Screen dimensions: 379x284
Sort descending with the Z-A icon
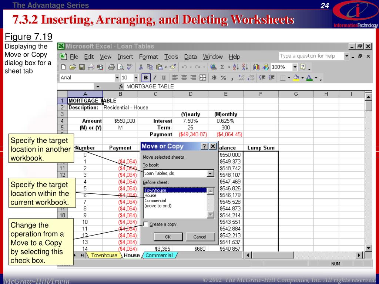tap(245, 67)
